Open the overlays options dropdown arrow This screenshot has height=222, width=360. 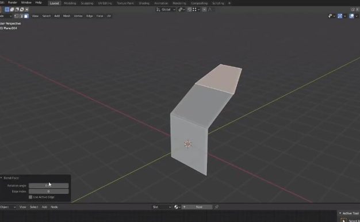pyautogui.click(x=357, y=16)
